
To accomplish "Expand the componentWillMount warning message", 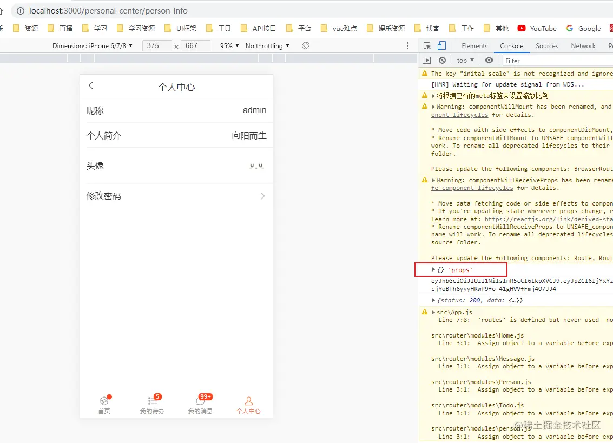I will point(433,107).
